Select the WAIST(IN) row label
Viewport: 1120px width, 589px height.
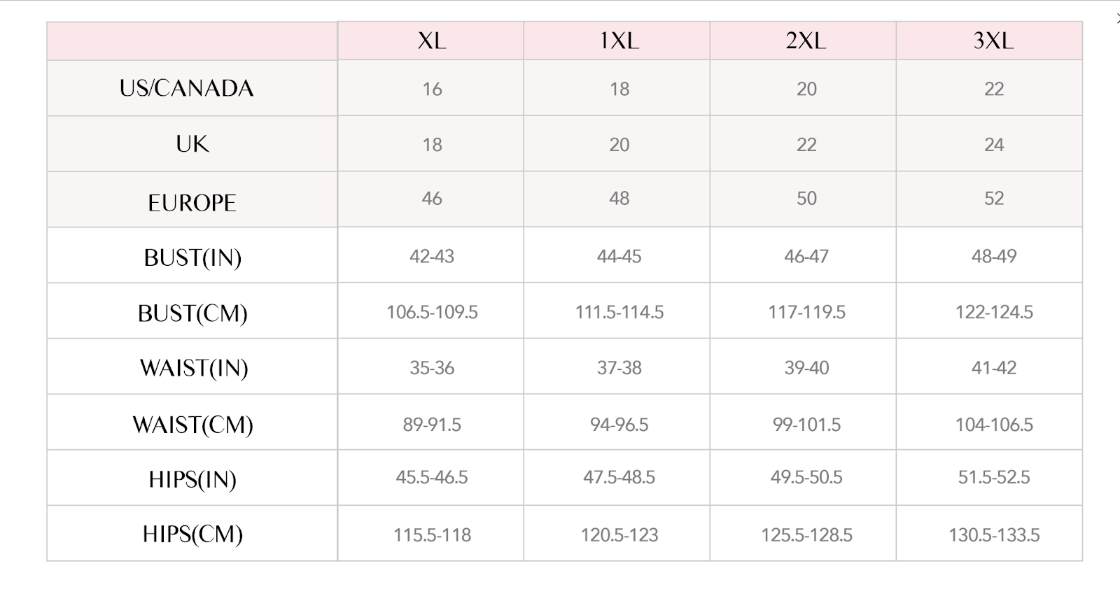pos(194,368)
